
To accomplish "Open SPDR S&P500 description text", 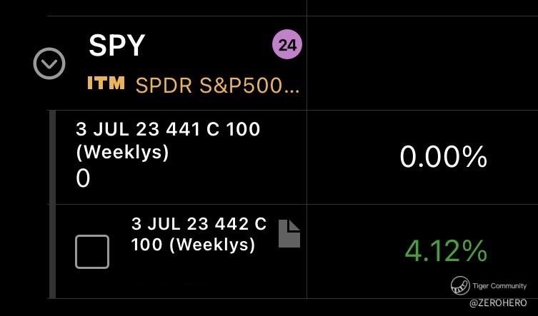I will tap(217, 86).
